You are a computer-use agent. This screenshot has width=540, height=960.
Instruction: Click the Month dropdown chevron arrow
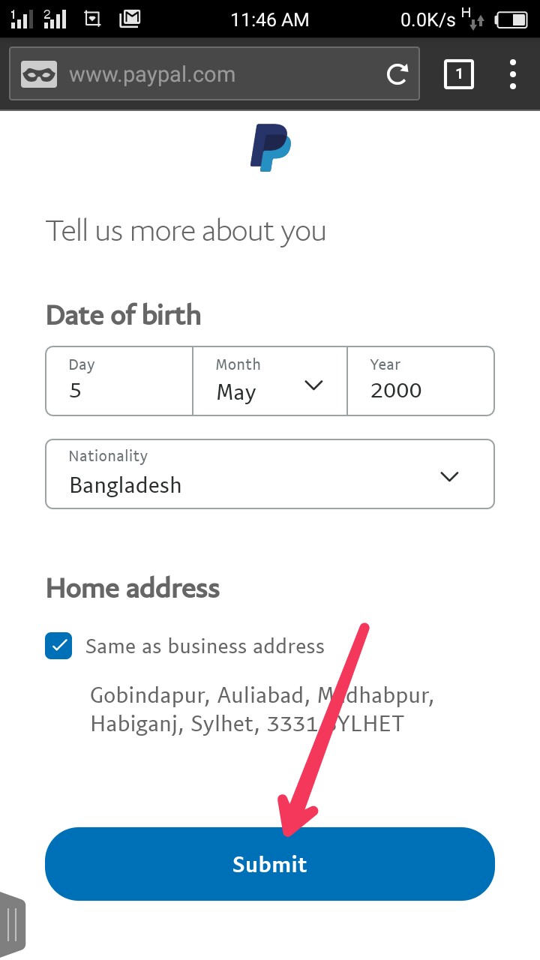tap(313, 385)
